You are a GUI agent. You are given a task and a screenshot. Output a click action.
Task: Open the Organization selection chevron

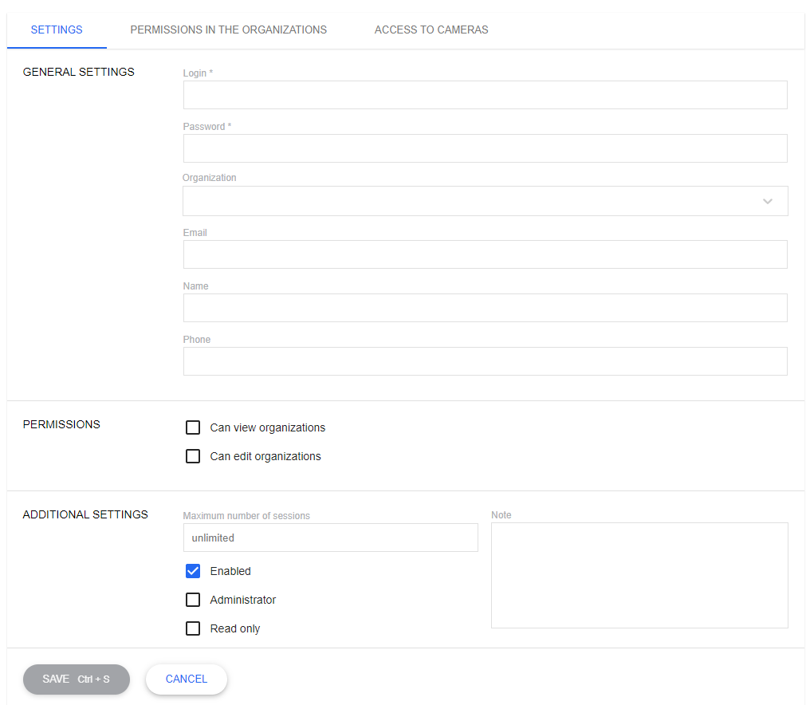(768, 200)
